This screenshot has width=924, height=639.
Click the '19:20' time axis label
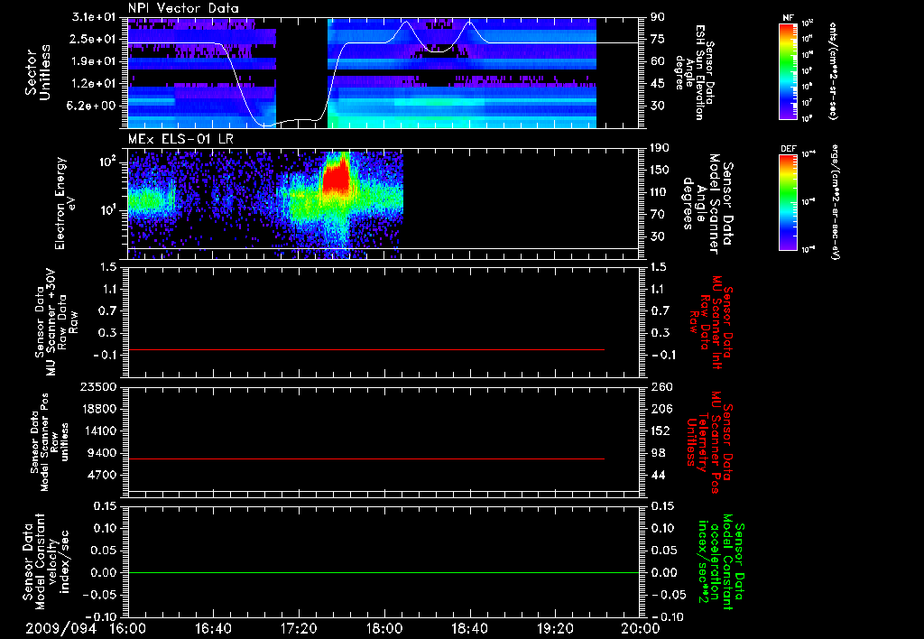555,628
